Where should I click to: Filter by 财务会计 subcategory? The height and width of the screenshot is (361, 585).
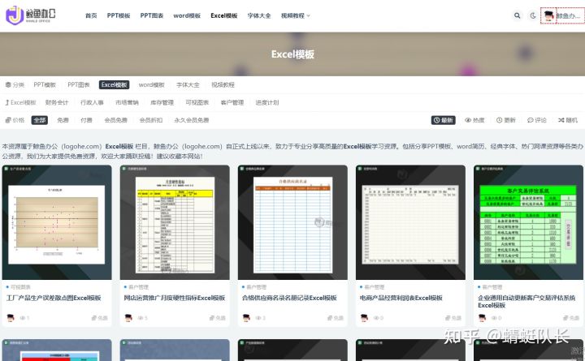(57, 102)
